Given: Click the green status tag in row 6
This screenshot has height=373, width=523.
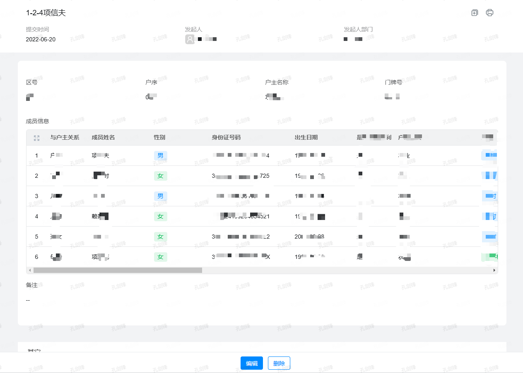Looking at the screenshot, I should 489,257.
